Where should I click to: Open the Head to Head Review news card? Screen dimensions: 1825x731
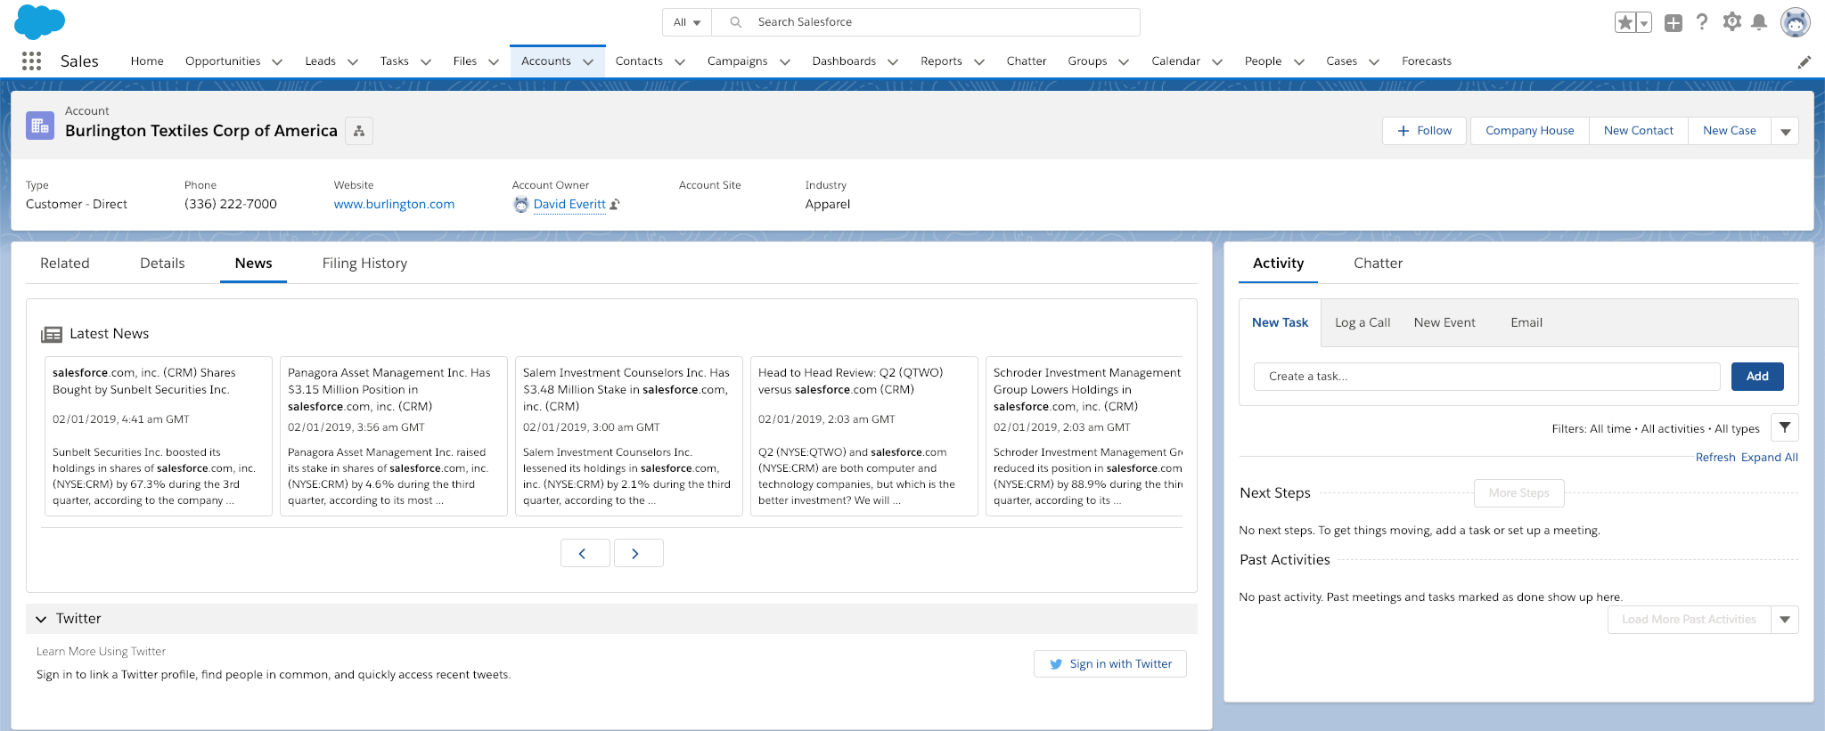click(864, 436)
